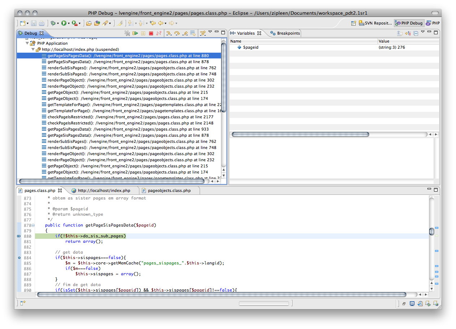
Task: Open the Debug view menu triangle
Action: 210,32
